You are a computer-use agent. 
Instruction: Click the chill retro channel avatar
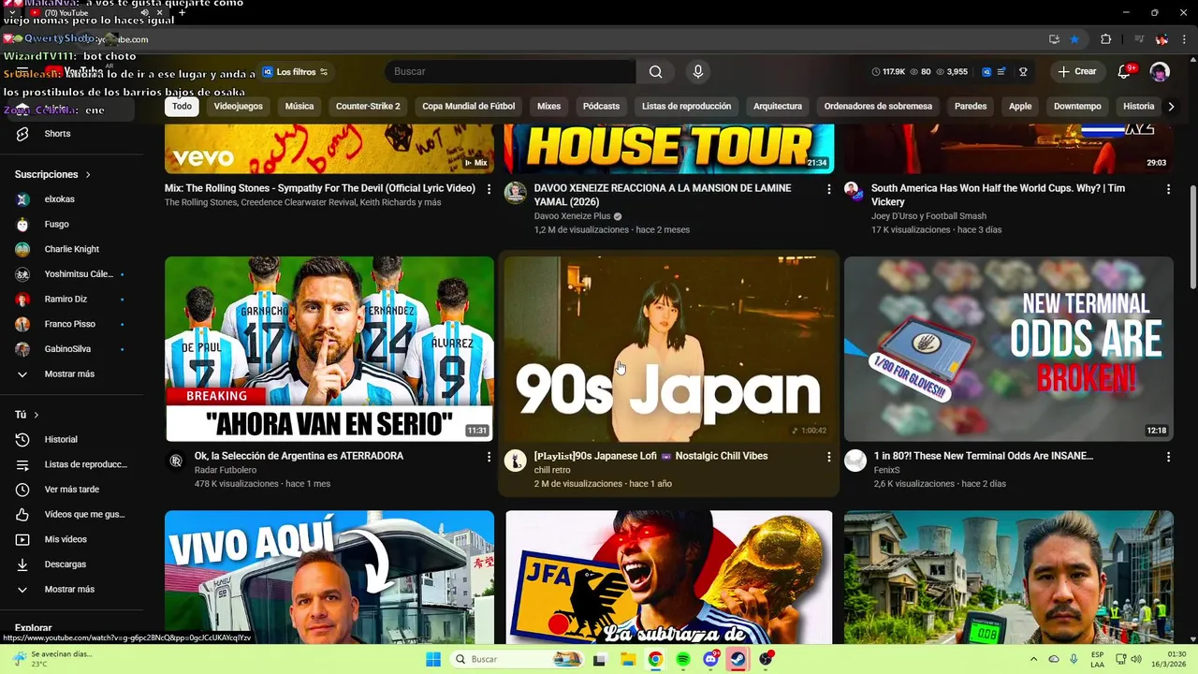[x=516, y=461]
